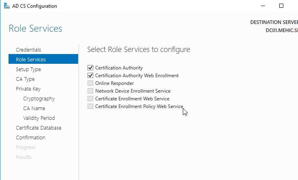Image resolution: width=298 pixels, height=180 pixels.
Task: Maximize the AD CS Configuration window
Action: pos(281,6)
